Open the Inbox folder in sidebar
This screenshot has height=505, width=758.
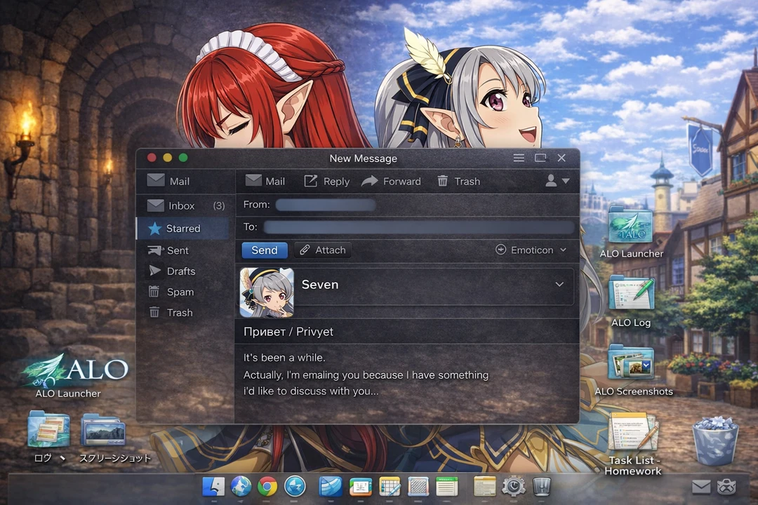pos(181,206)
